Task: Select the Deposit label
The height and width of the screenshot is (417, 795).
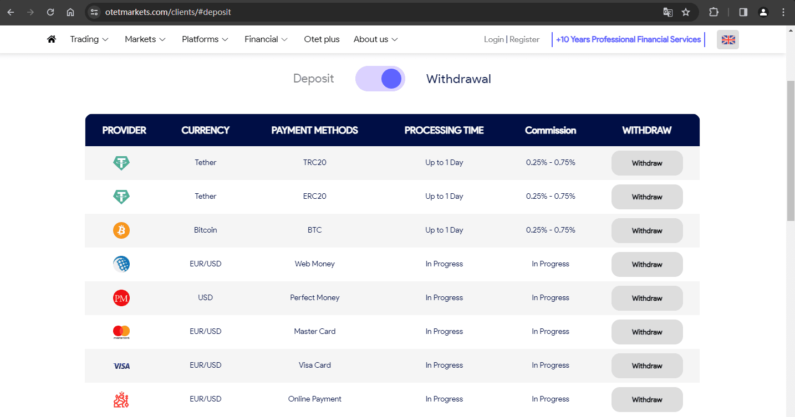Action: pos(313,79)
